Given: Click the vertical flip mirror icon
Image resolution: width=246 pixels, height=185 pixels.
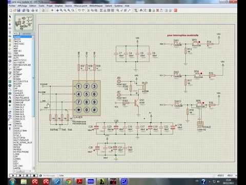Looking at the screenshot, I should [x=10, y=128].
